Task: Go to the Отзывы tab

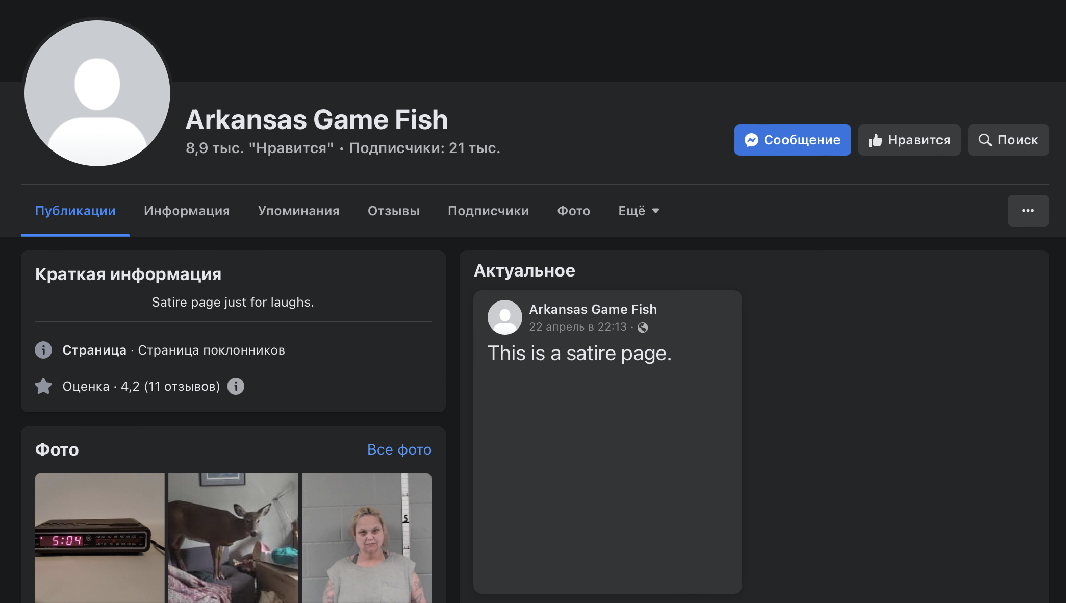Action: [394, 211]
